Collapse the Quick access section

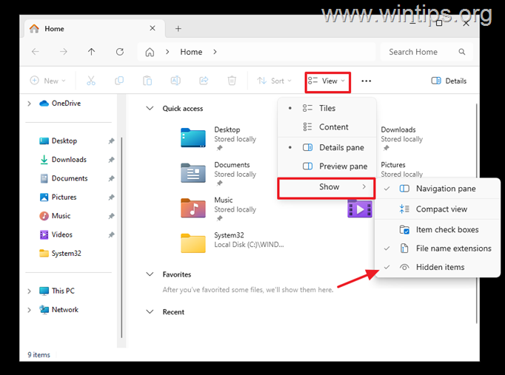coord(150,109)
